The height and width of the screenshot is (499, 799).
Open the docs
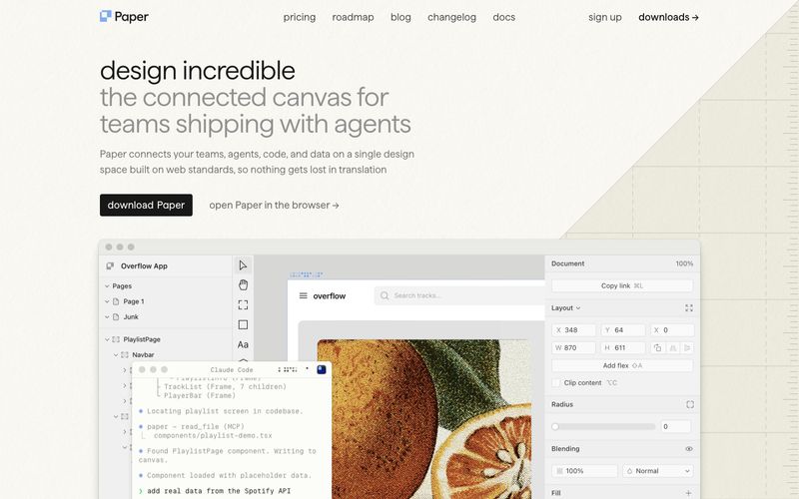(503, 17)
